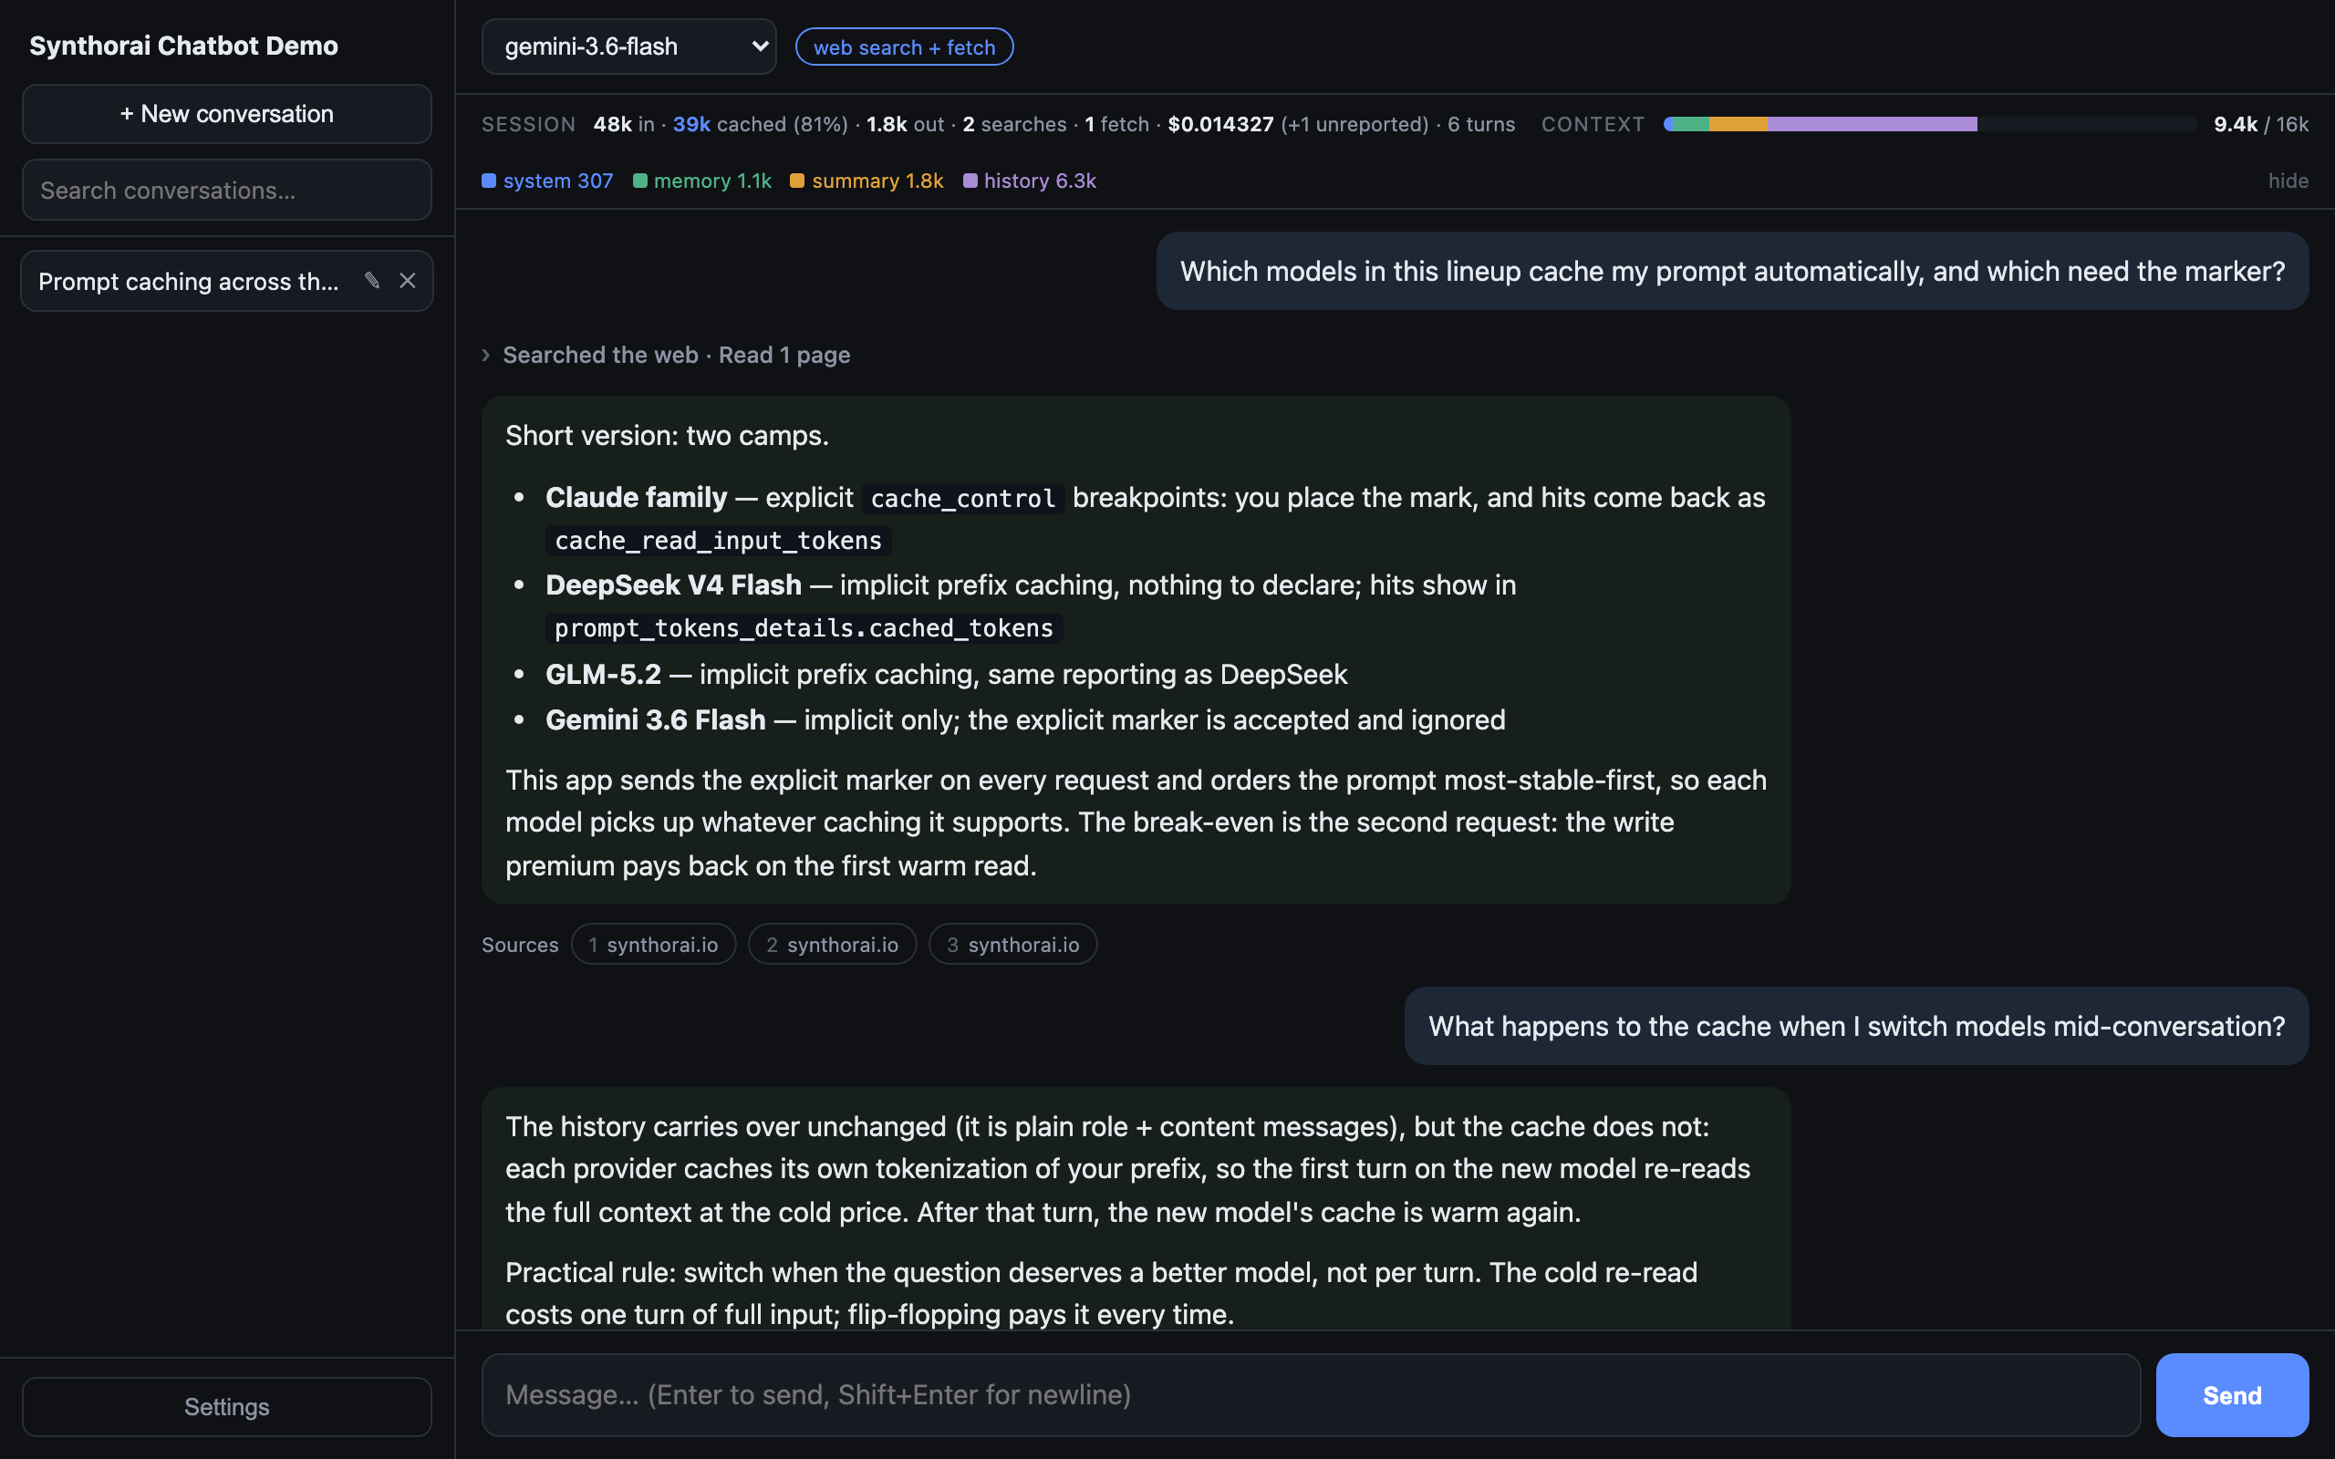
Task: Click the 'Short version: two camps.' line
Action: tap(667, 435)
